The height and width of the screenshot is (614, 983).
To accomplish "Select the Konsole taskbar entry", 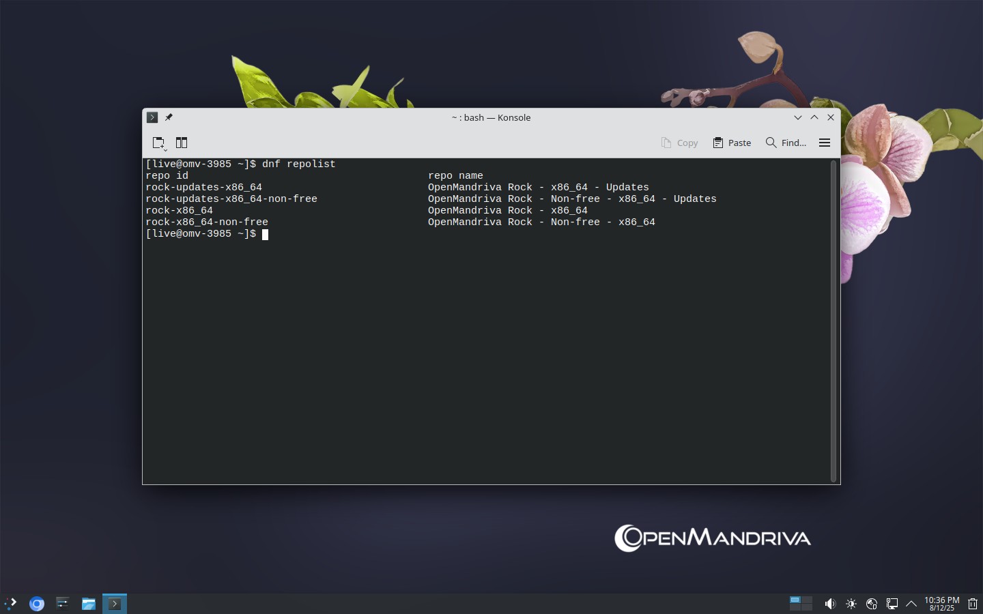I will pyautogui.click(x=115, y=603).
